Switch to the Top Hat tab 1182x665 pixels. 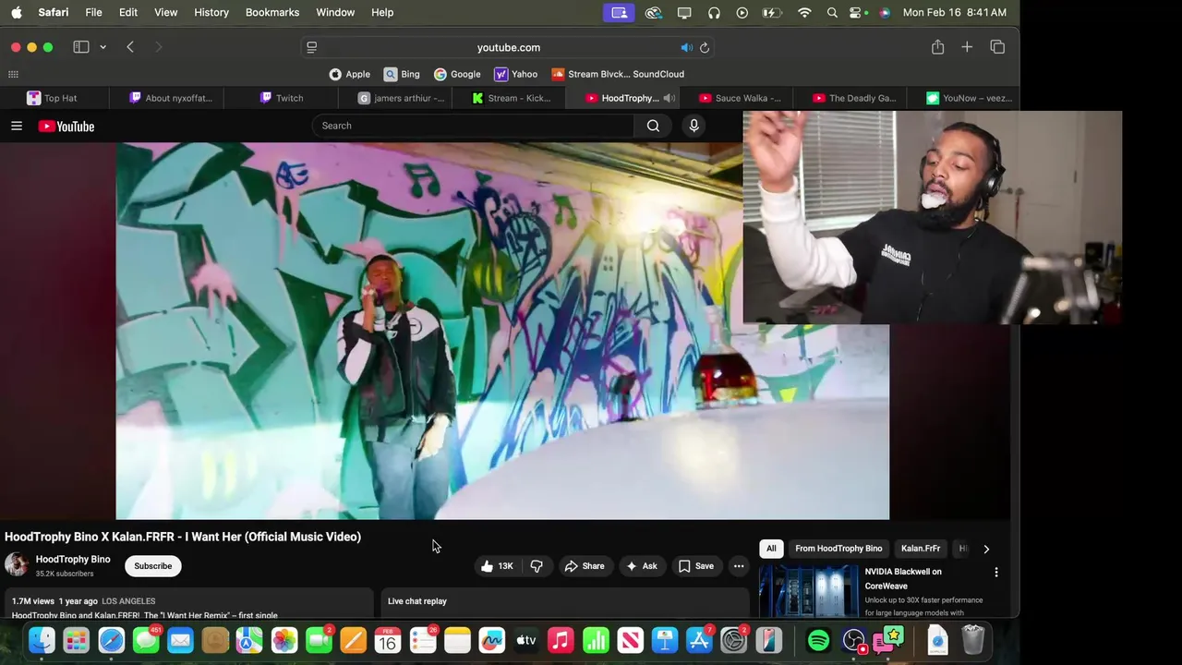[54, 98]
